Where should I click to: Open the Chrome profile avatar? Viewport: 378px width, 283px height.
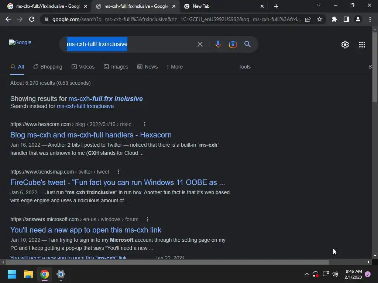(x=358, y=19)
